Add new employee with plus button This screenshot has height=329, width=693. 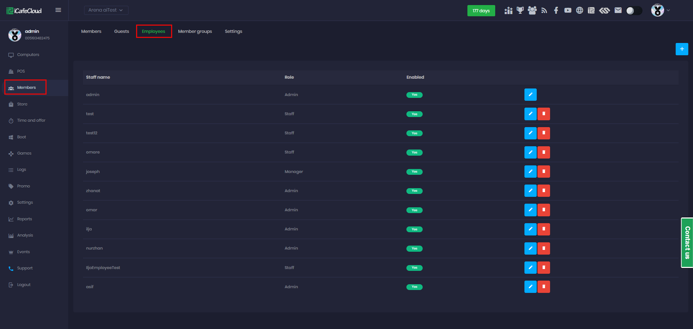[x=681, y=49]
